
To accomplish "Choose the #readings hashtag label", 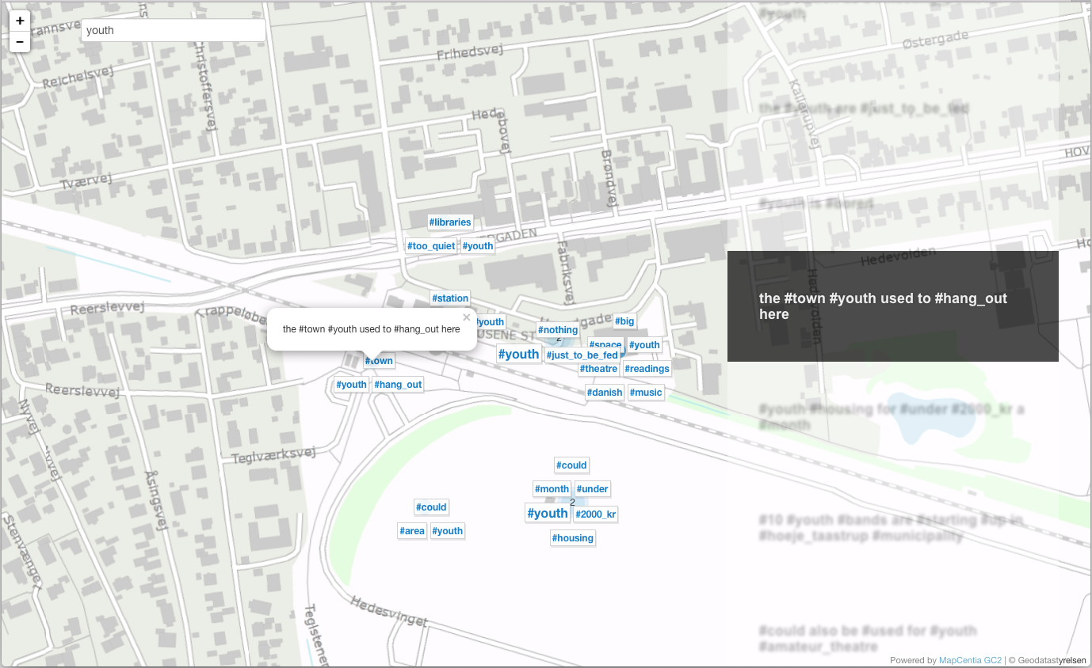I will [x=647, y=369].
